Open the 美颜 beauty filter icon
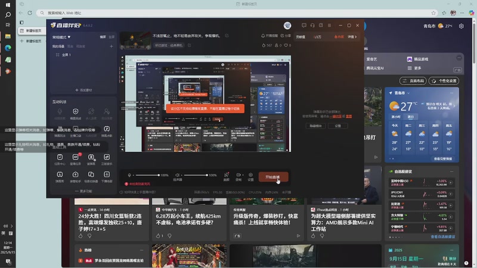477x268 pixels. pyautogui.click(x=227, y=176)
